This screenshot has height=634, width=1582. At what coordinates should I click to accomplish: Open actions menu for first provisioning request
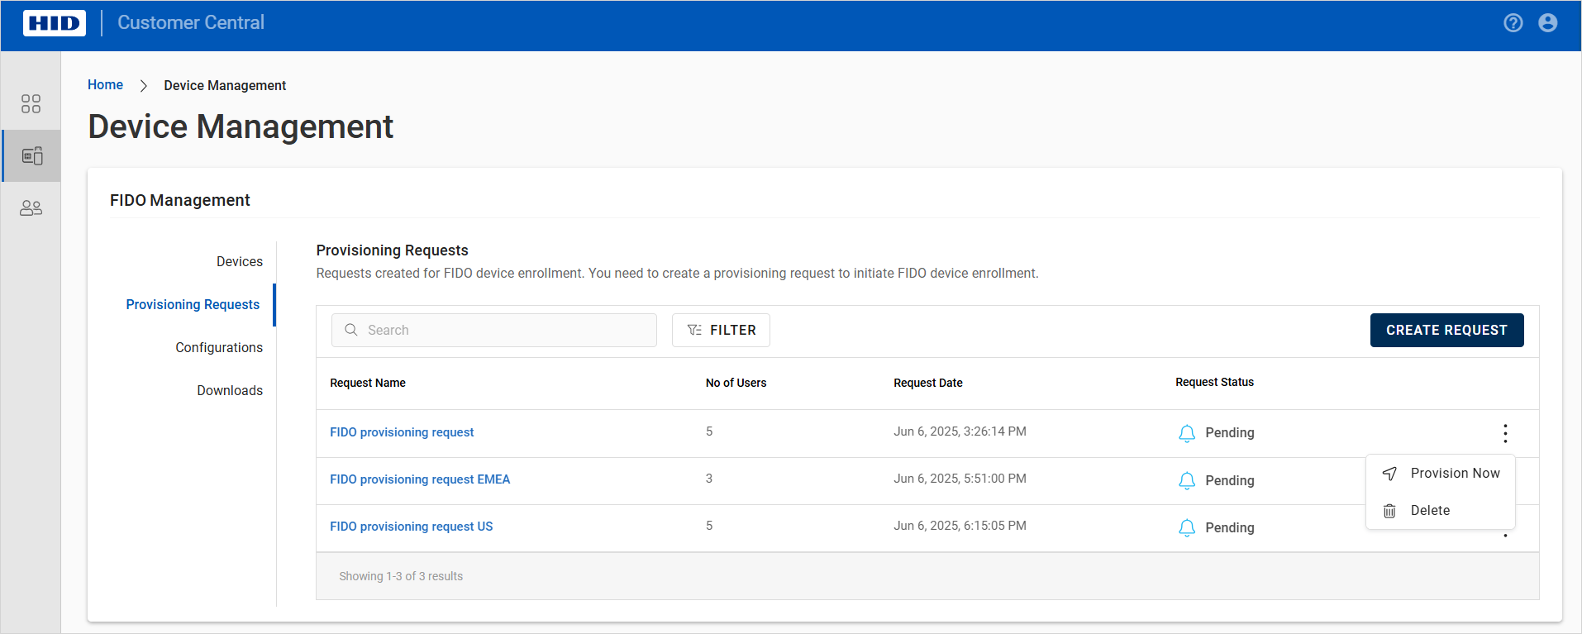point(1504,433)
